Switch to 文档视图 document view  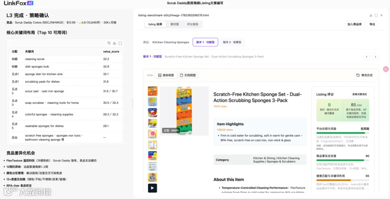188,75
